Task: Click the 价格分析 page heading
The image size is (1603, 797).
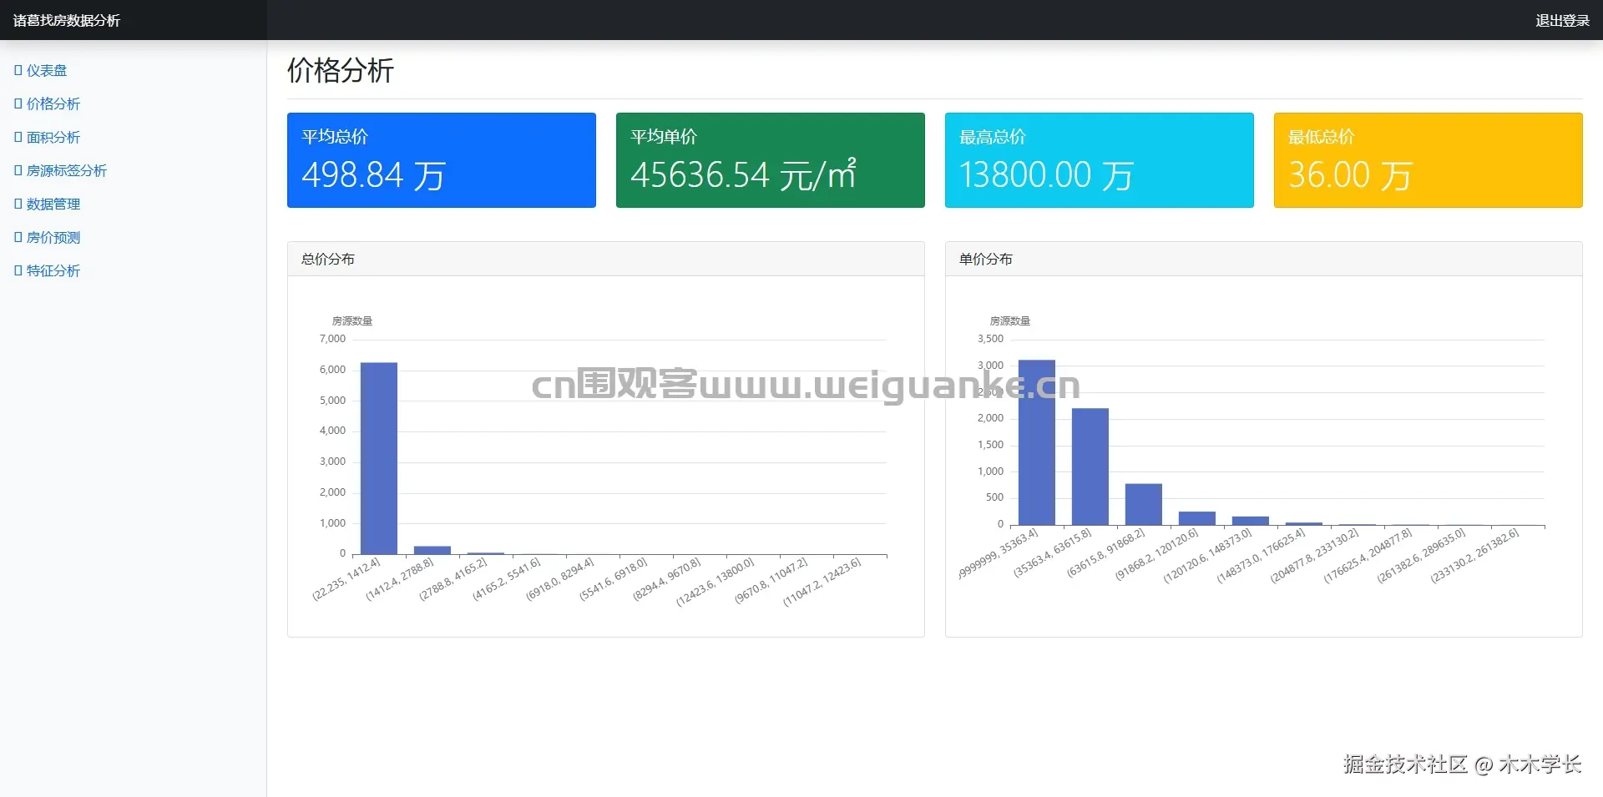Action: point(341,70)
